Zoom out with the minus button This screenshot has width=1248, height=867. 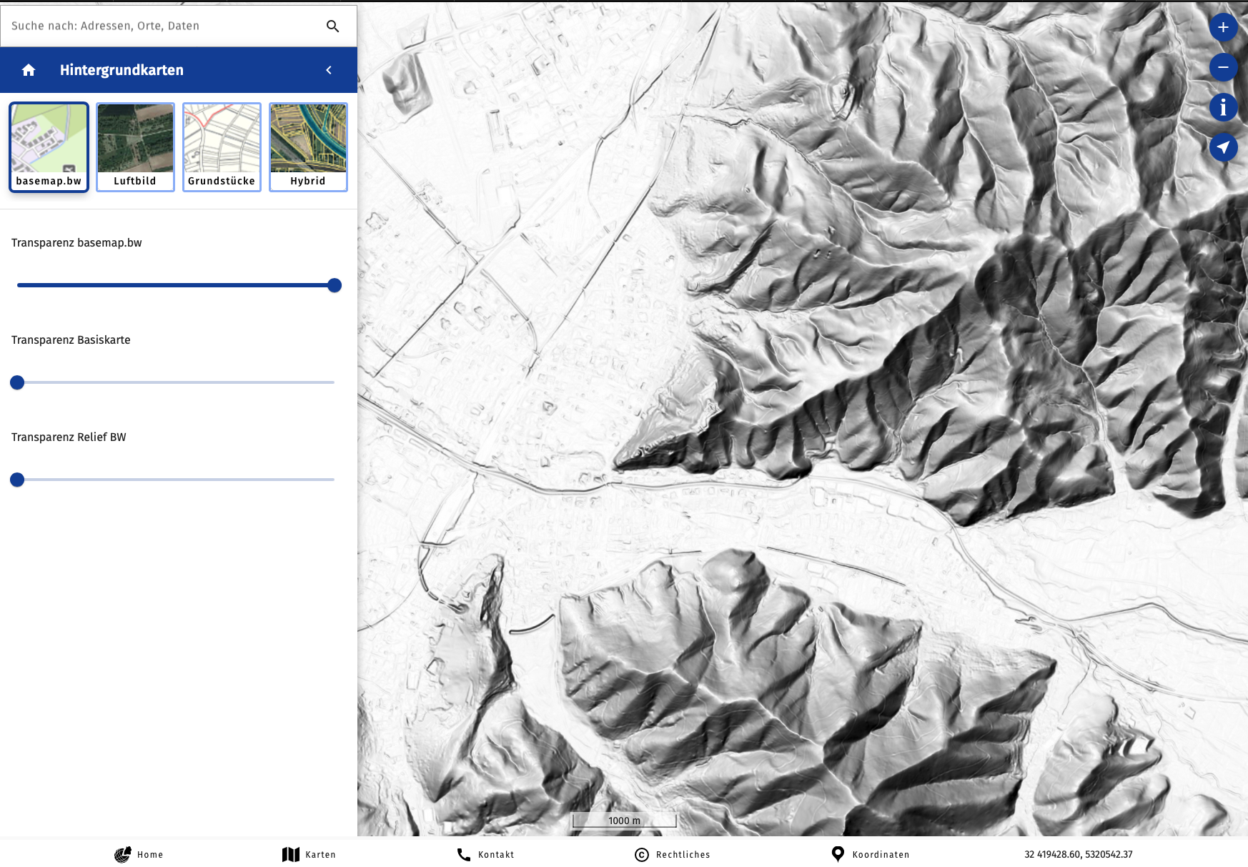pyautogui.click(x=1223, y=67)
